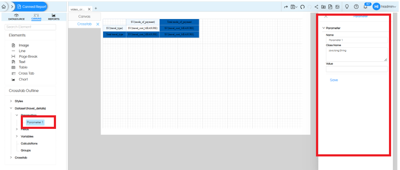Click the Total mode_of_payment header cell

179,22
